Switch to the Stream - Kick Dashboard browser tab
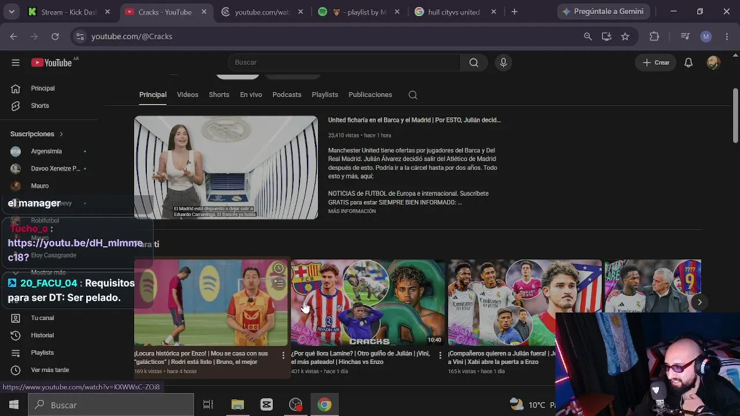740x416 pixels. click(70, 12)
